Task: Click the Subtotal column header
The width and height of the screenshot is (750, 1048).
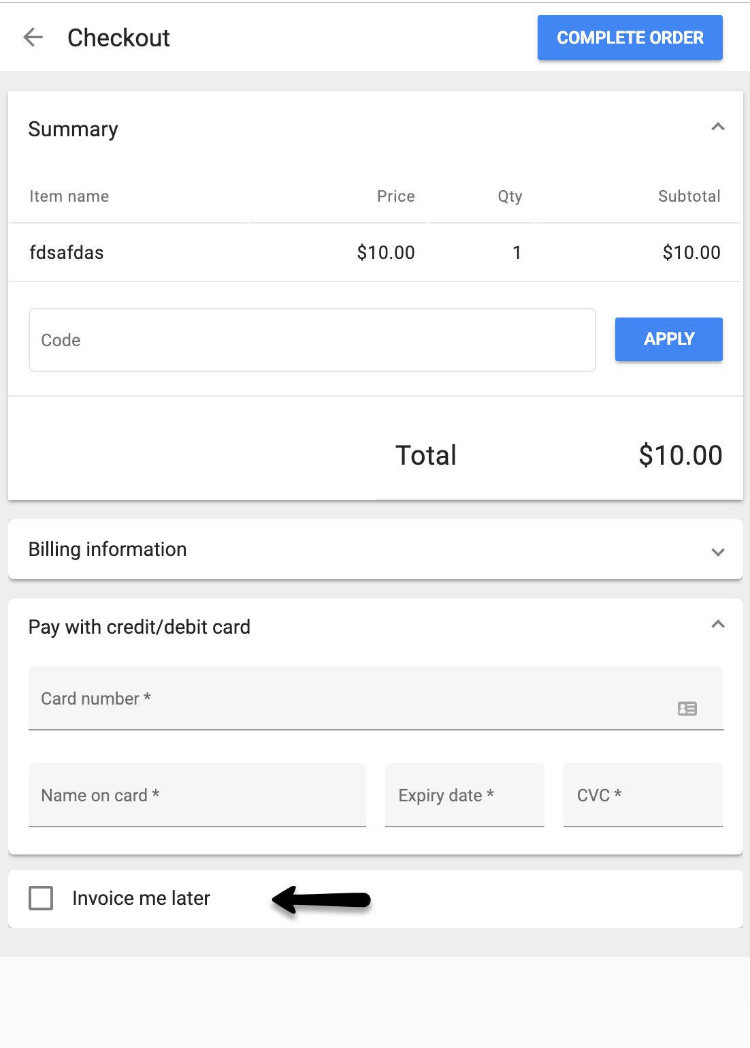Action: (x=689, y=196)
